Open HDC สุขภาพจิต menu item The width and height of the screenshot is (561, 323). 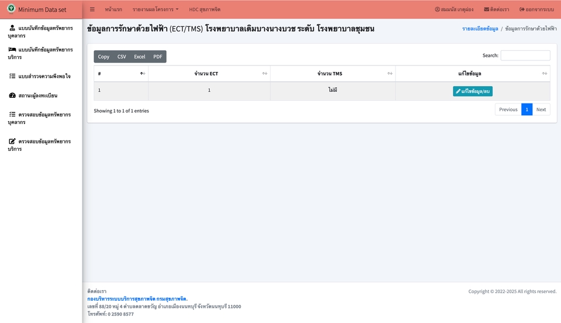coord(205,9)
